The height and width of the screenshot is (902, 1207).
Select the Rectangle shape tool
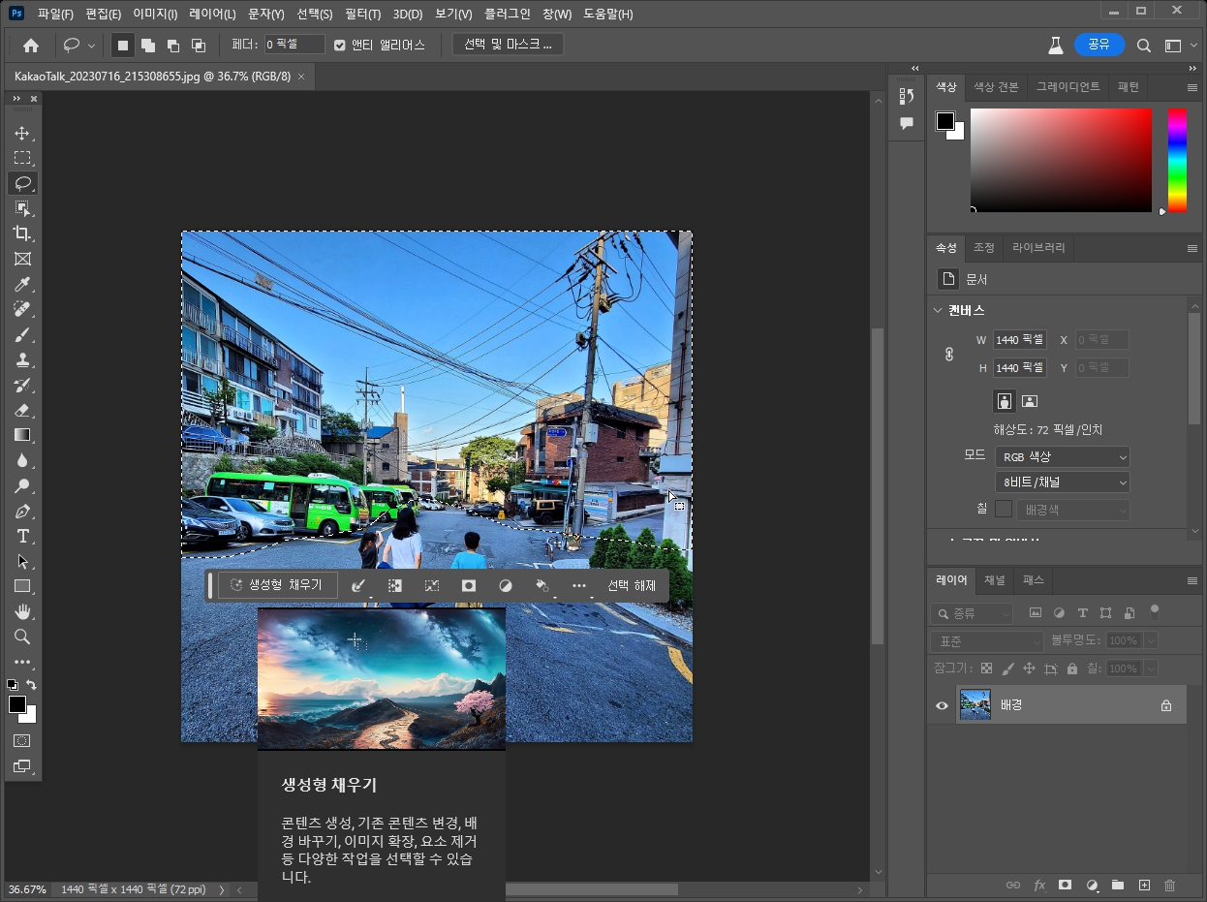tap(22, 586)
